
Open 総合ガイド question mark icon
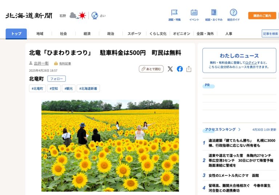pyautogui.click(x=233, y=13)
